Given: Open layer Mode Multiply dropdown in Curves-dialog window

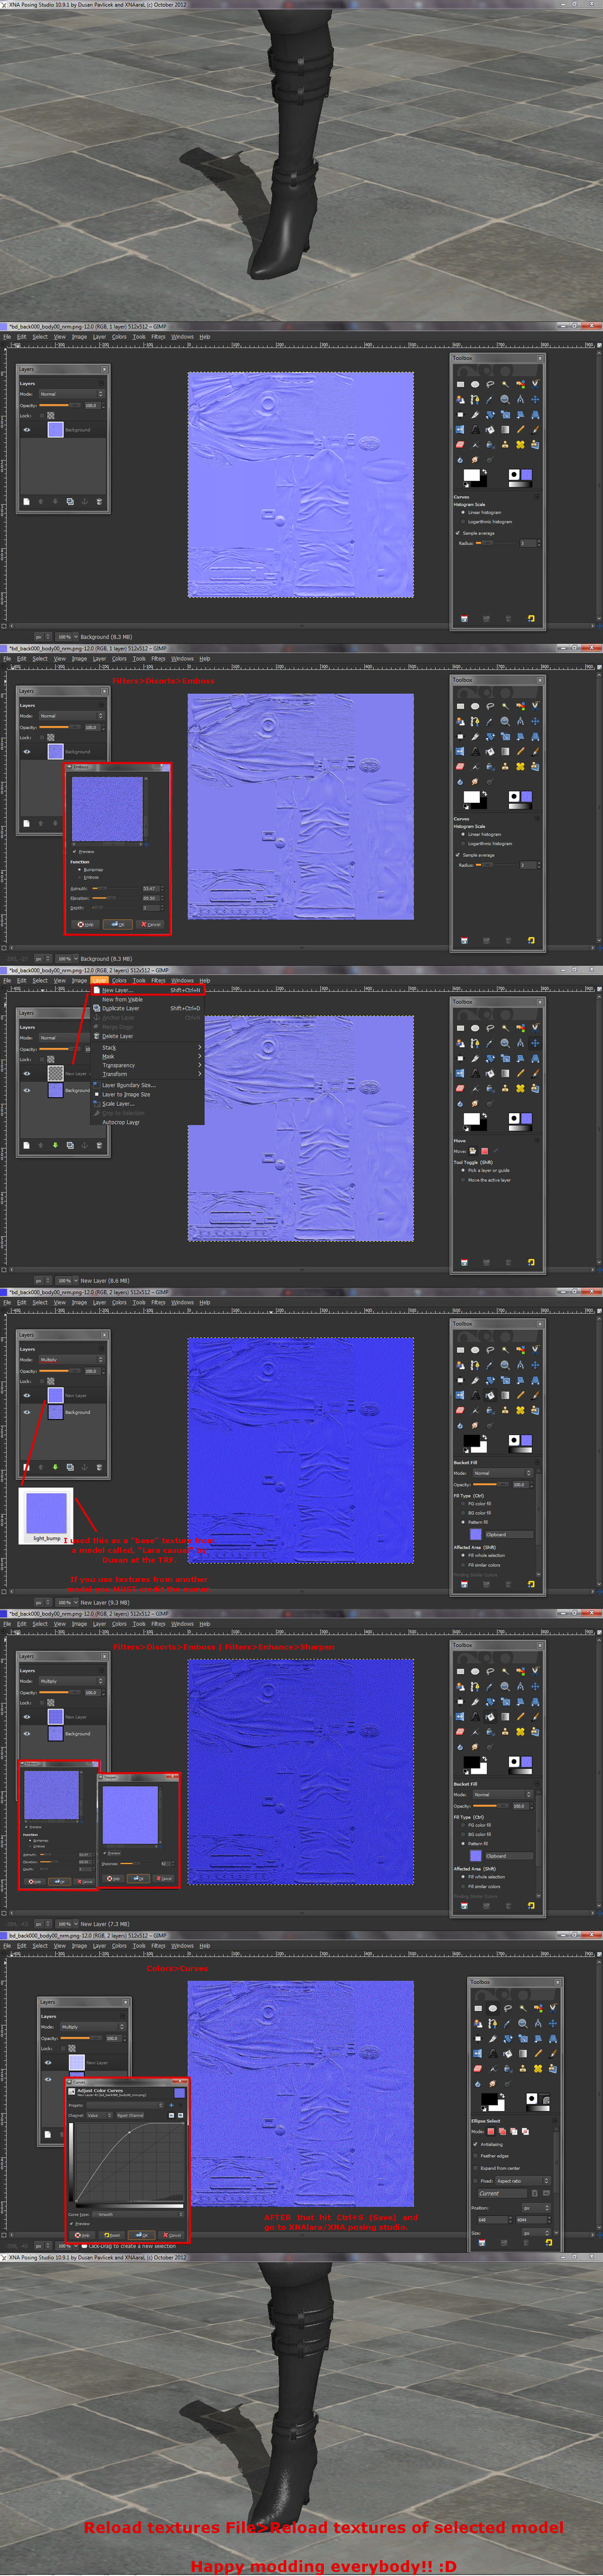Looking at the screenshot, I should (94, 2027).
